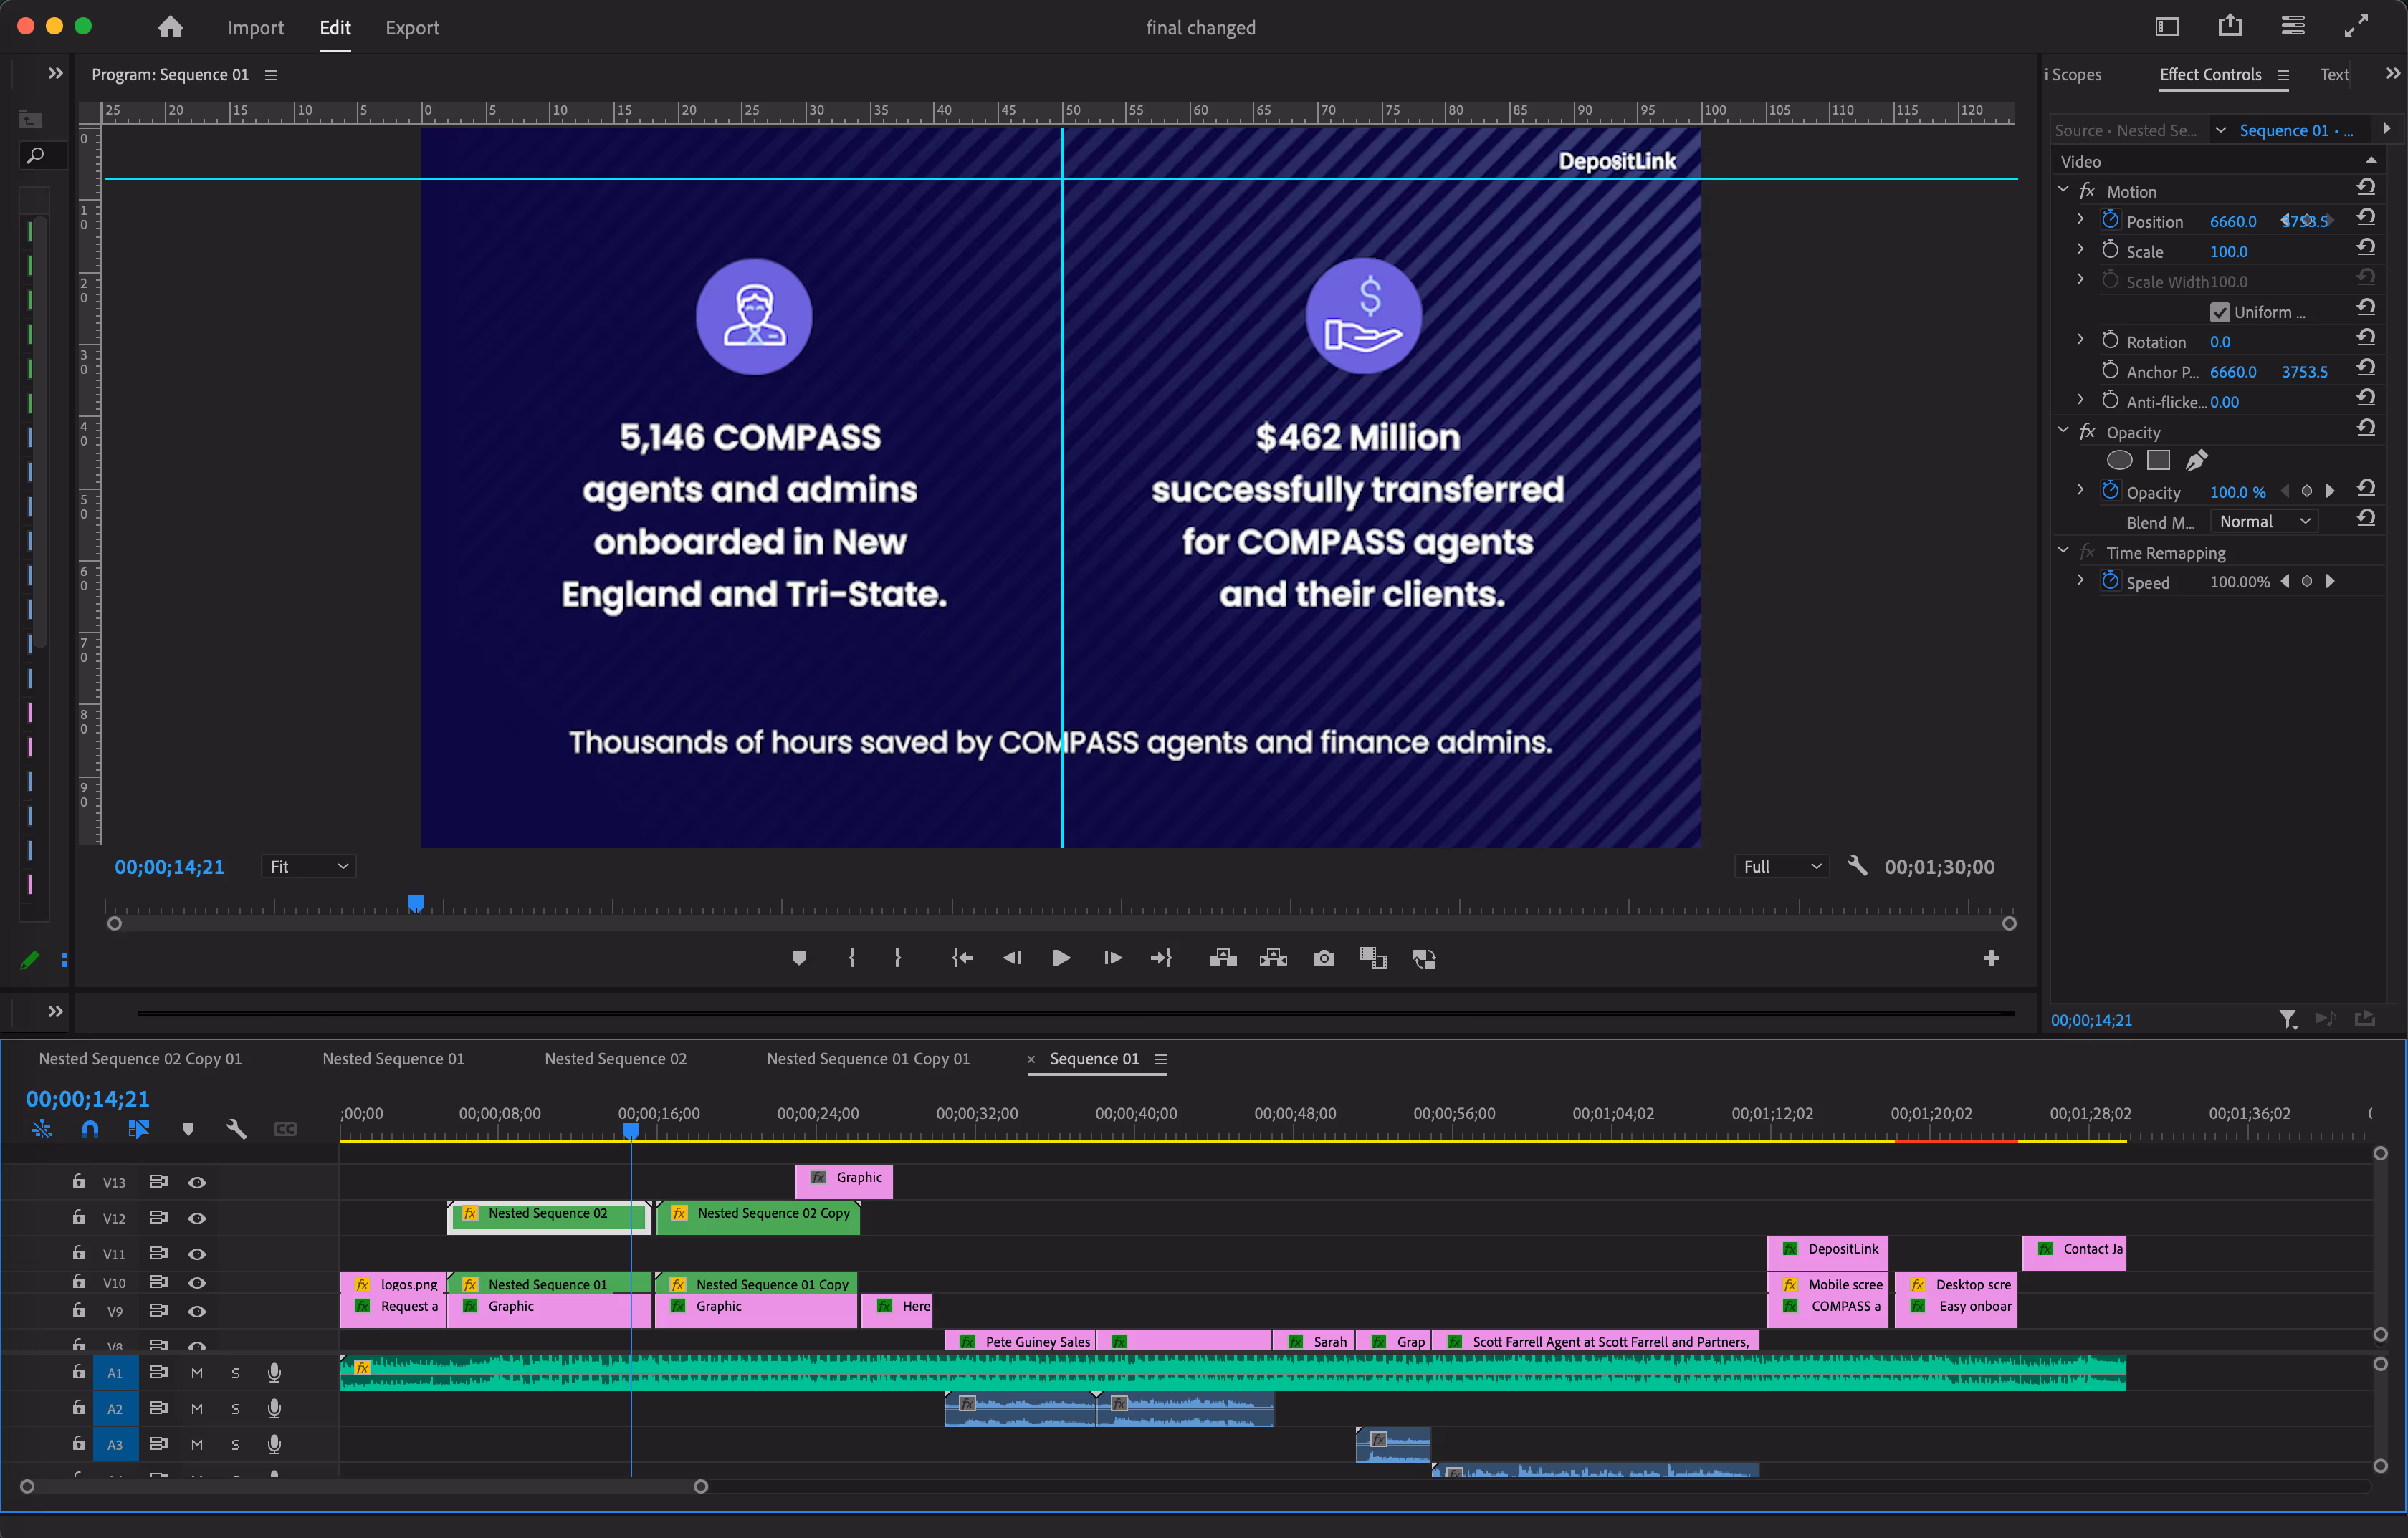
Task: Filter properties in Effect Controls
Action: pos(2288,1019)
